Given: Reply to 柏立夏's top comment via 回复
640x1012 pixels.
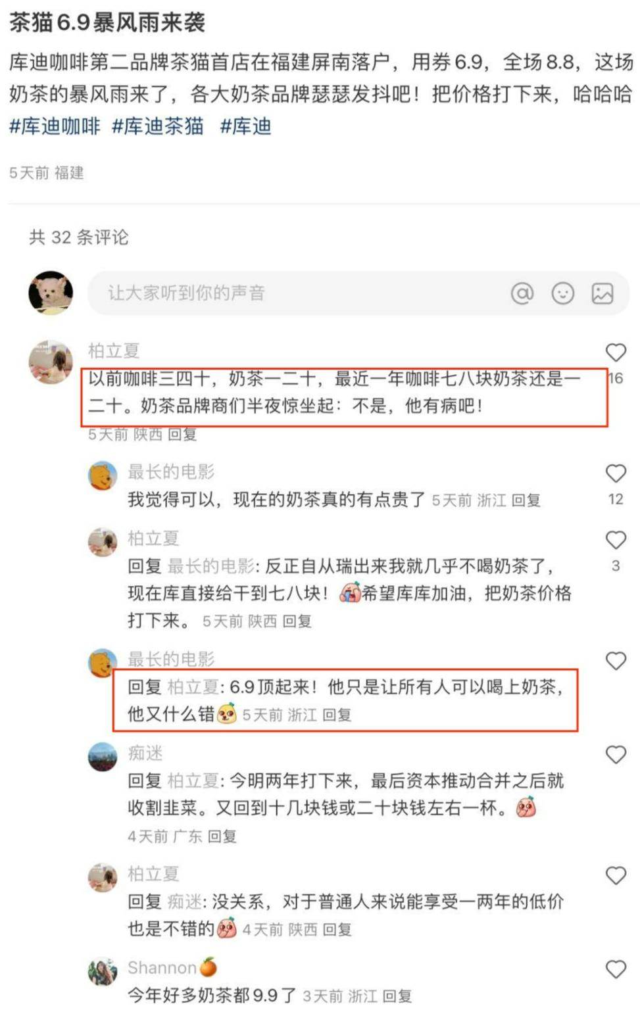Looking at the screenshot, I should (x=182, y=434).
